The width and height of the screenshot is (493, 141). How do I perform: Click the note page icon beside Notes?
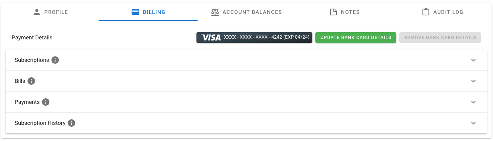point(333,12)
